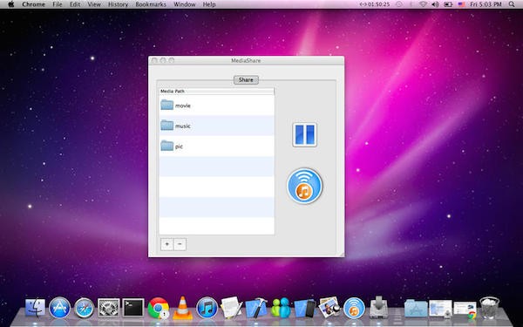Image resolution: width=523 pixels, height=327 pixels.
Task: Launch VLC from the dock
Action: (182, 308)
